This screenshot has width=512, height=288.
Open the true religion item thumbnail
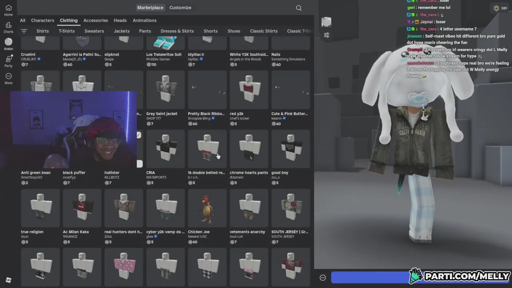[x=40, y=208]
